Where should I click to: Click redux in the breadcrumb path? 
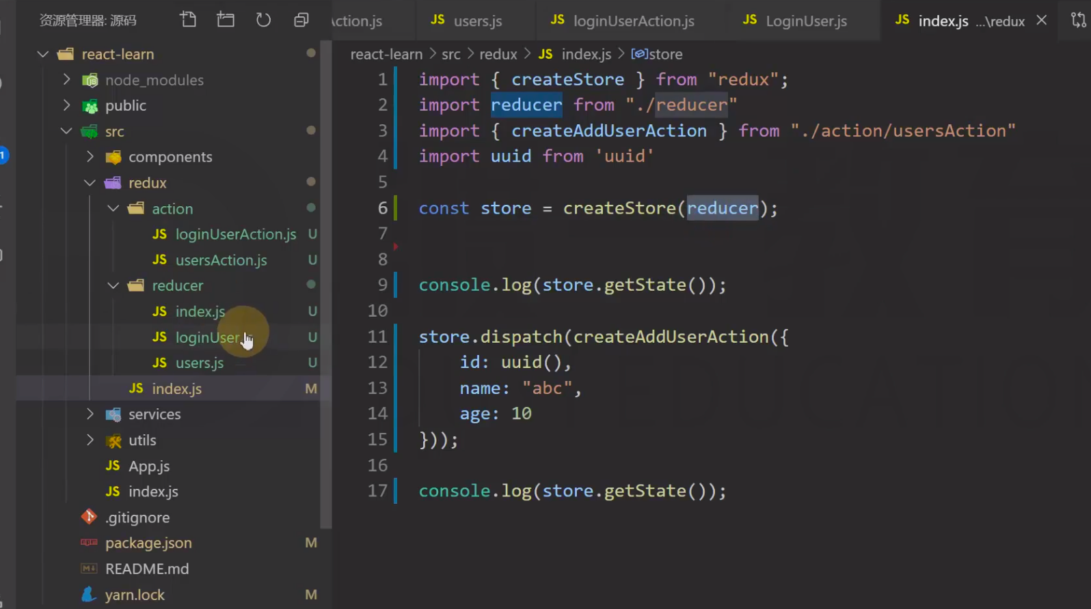[498, 54]
